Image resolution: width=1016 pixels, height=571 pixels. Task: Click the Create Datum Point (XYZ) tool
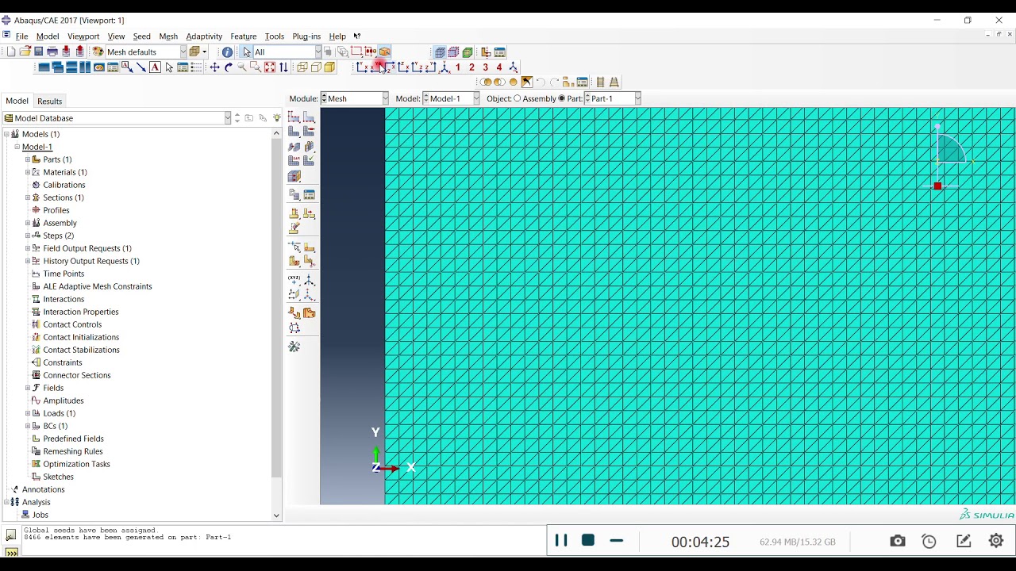[294, 281]
